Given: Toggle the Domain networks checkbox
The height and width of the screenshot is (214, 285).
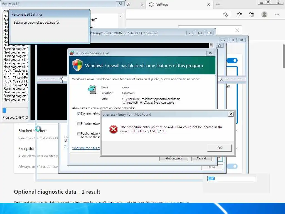Looking at the screenshot, I should (x=78, y=114).
